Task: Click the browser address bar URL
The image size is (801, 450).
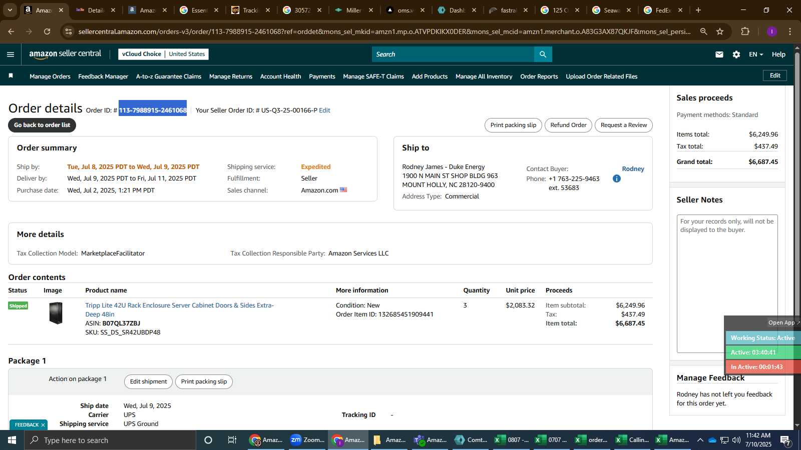Action: [x=384, y=31]
